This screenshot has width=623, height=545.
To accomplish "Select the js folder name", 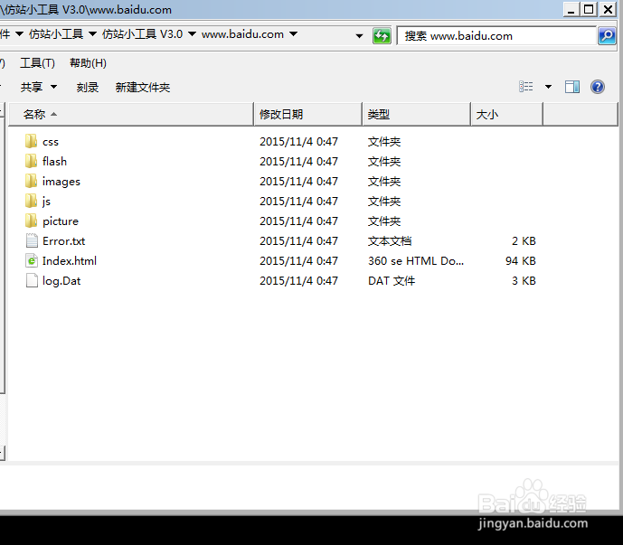I will click(x=46, y=202).
